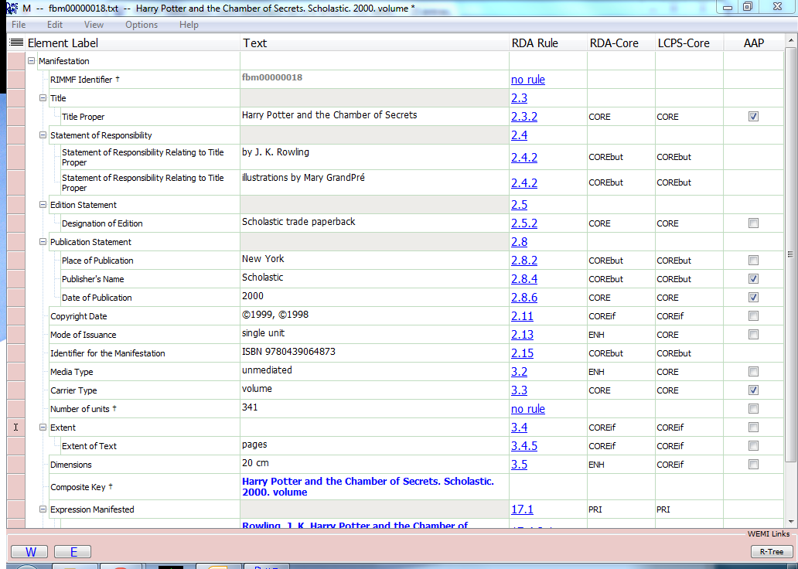The image size is (798, 569).
Task: Collapse the Edition Statement node
Action: coord(43,205)
